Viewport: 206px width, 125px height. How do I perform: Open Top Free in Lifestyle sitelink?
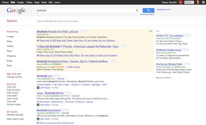coord(75,102)
